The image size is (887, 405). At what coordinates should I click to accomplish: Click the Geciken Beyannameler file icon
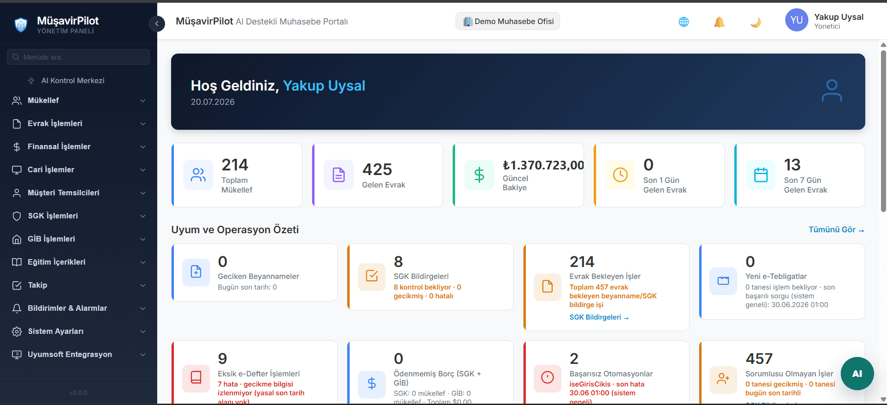tap(196, 272)
